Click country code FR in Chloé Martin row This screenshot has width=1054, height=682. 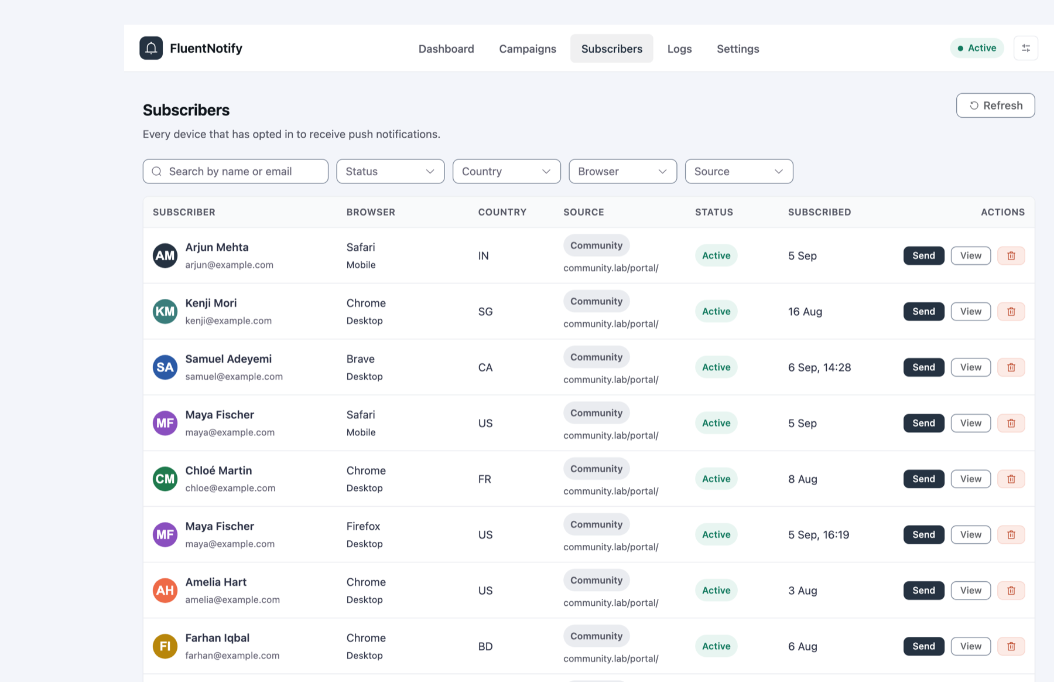click(x=484, y=479)
